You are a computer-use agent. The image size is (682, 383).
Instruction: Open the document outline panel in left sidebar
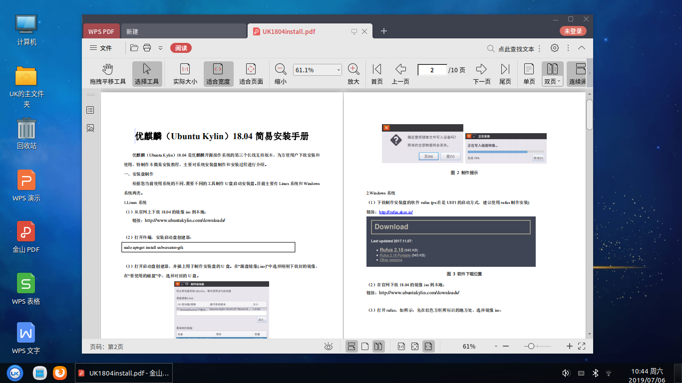click(90, 110)
